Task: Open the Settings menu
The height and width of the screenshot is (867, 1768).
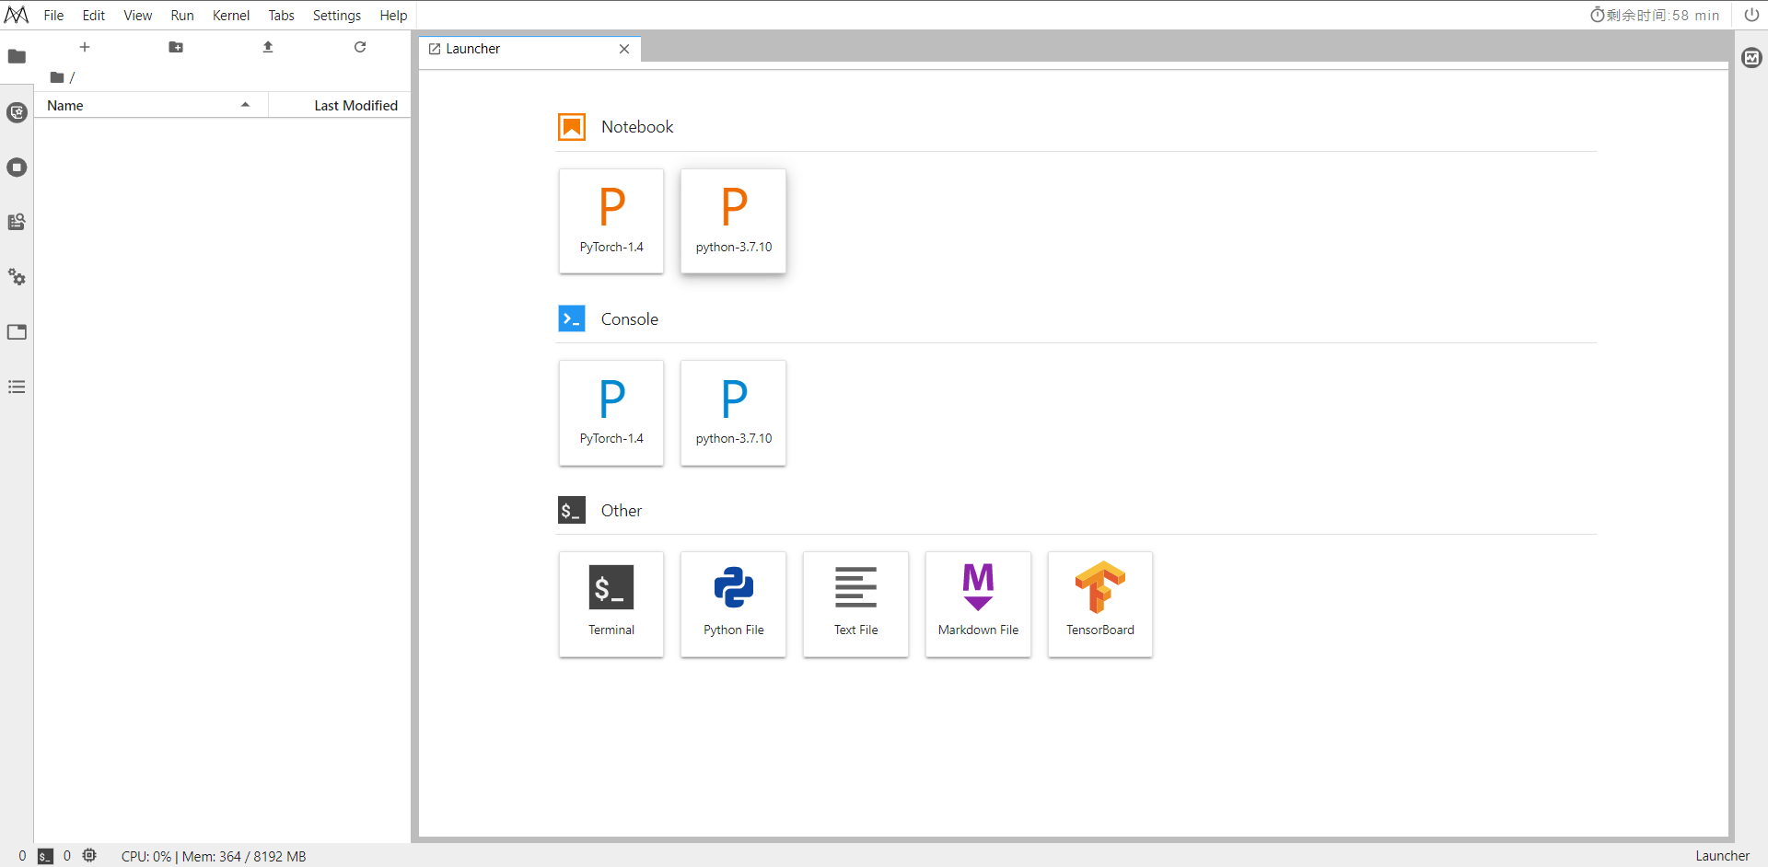Action: 337,16
